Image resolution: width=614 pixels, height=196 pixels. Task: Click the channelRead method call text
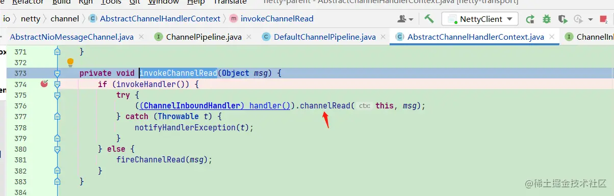(324, 106)
